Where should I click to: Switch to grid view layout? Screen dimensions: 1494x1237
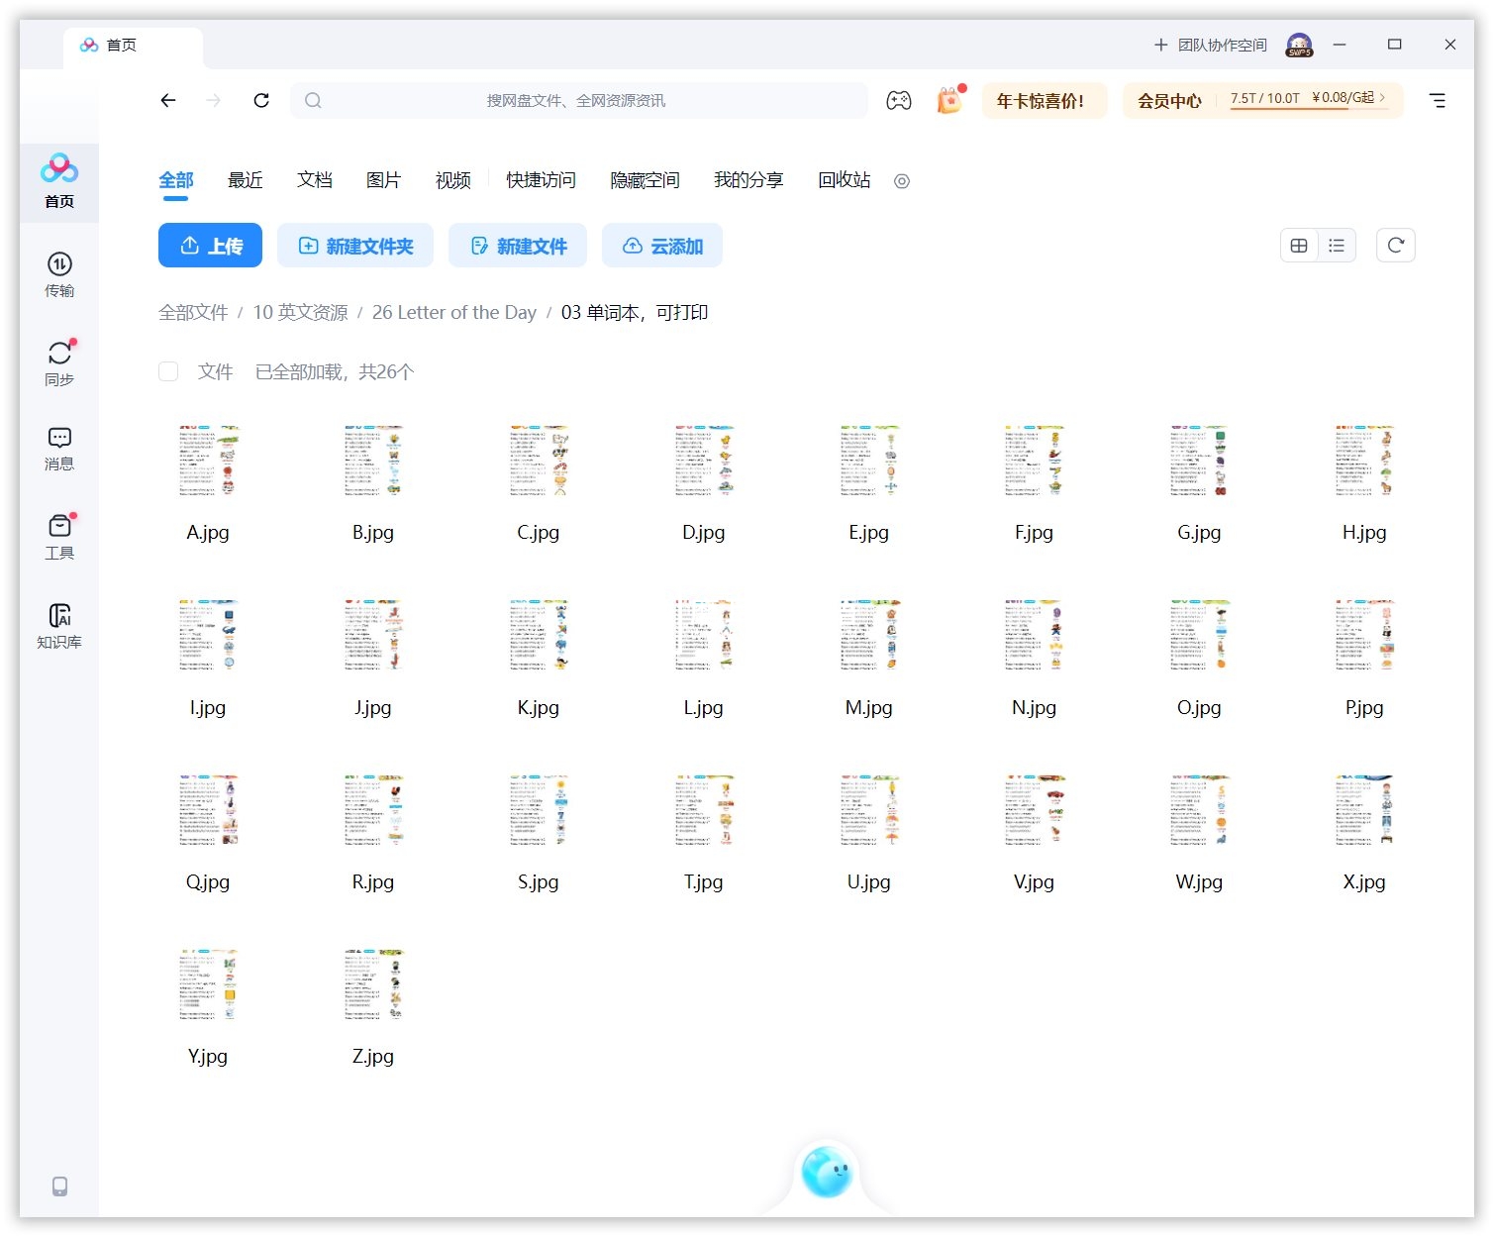pos(1299,246)
